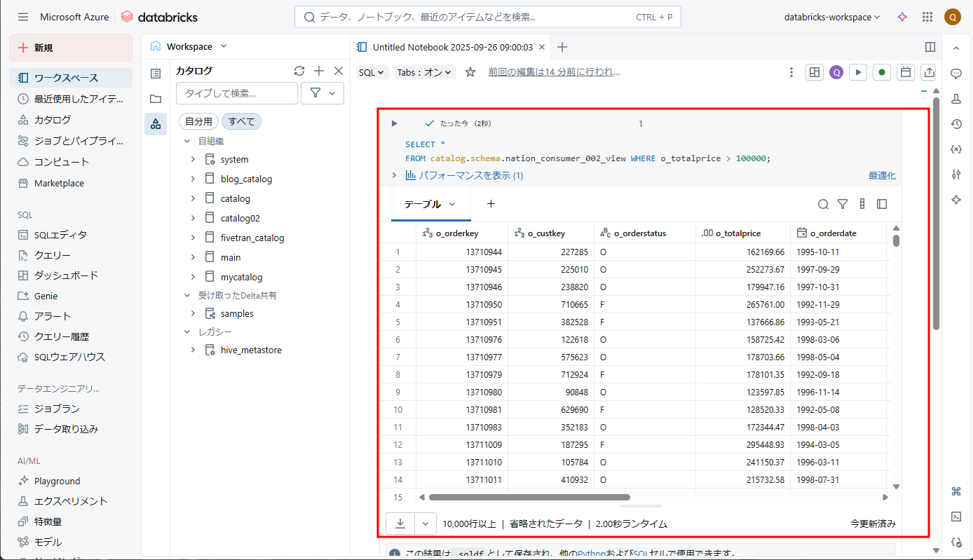973x560 pixels.
Task: Click the refresh catalog icon
Action: (299, 71)
